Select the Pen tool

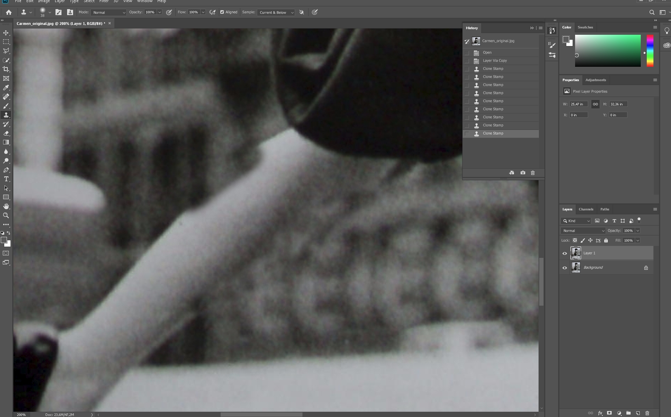click(6, 170)
